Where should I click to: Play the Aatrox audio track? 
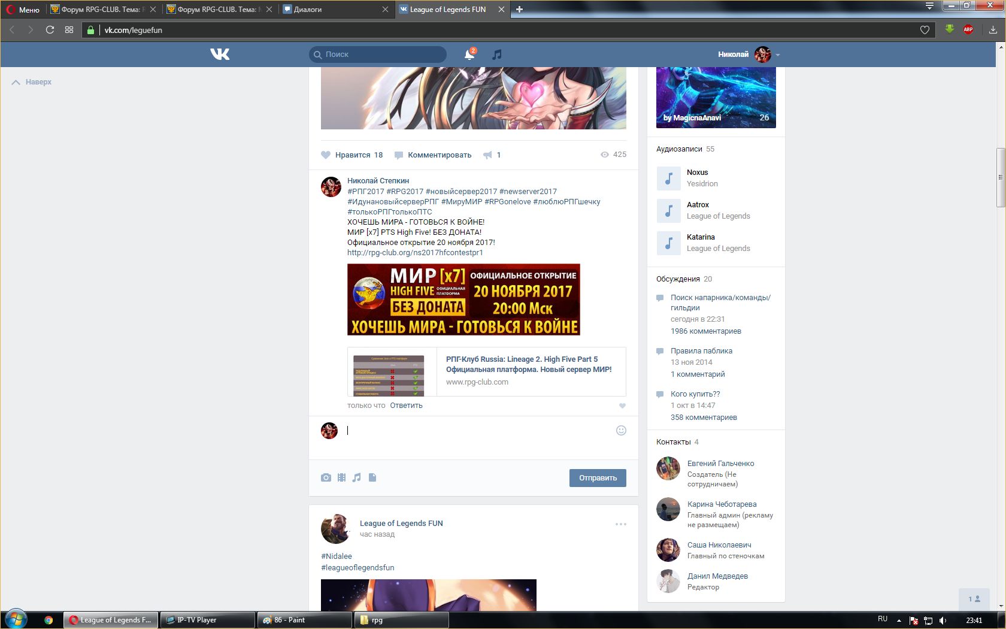point(669,211)
